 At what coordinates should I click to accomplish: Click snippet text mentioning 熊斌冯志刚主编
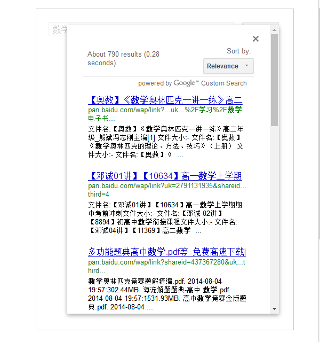click(166, 142)
